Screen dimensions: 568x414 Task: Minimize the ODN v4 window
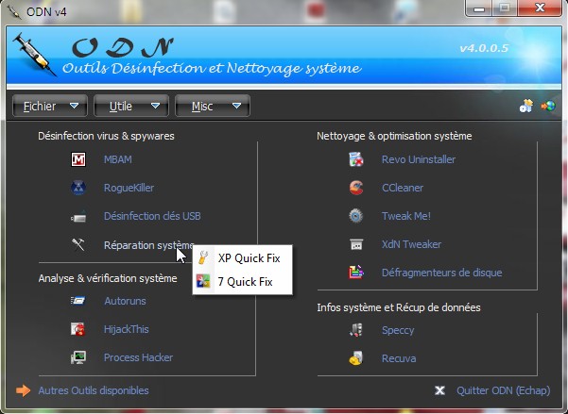click(479, 8)
